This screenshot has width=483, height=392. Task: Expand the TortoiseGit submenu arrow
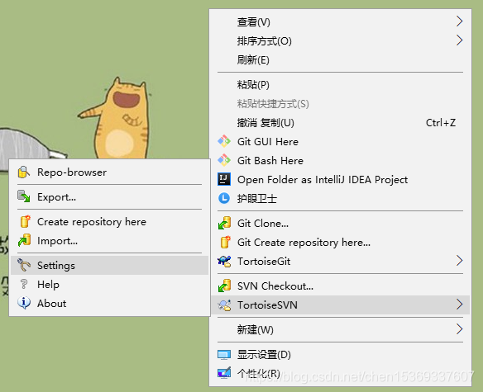click(459, 261)
